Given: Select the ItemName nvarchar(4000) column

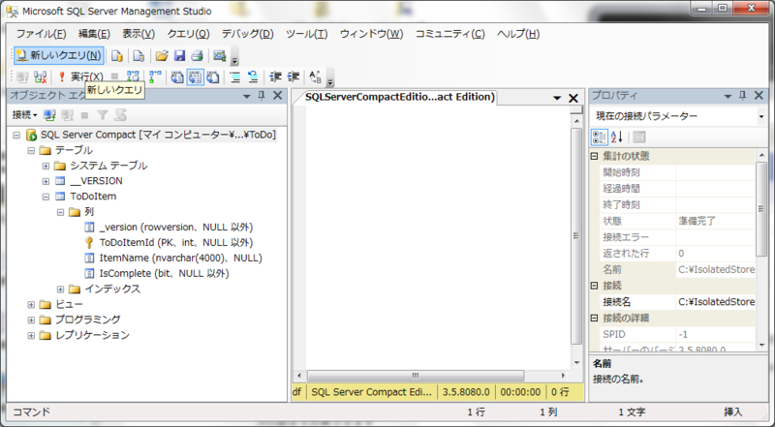Looking at the screenshot, I should point(181,258).
